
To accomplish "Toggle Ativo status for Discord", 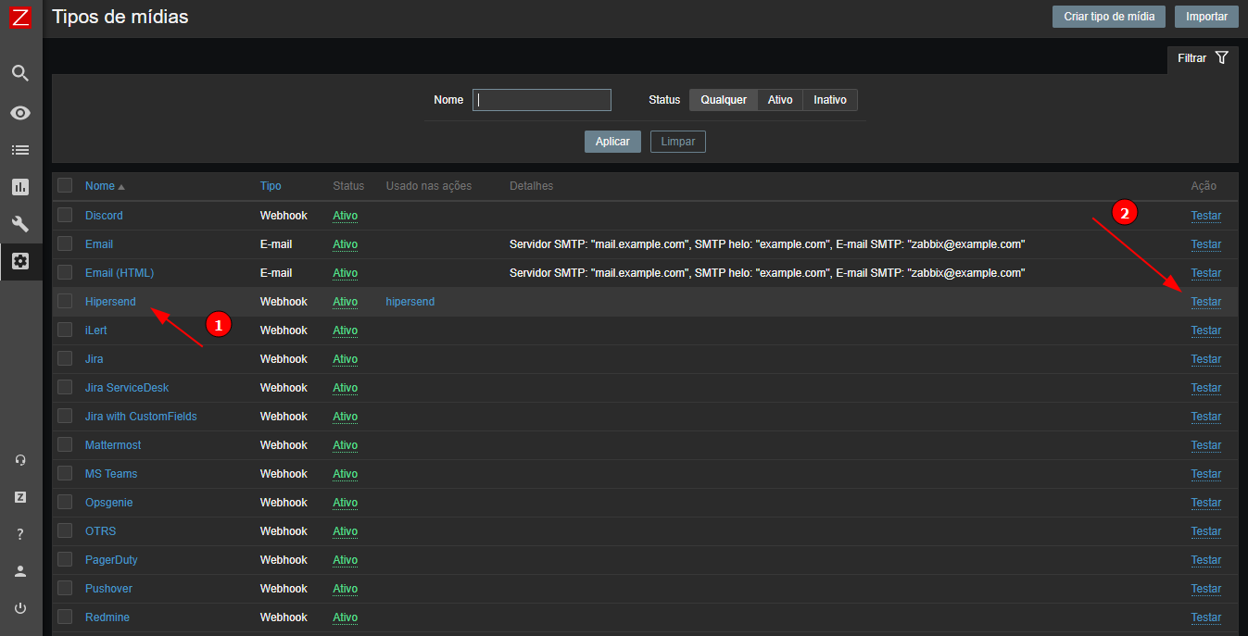I will click(x=346, y=216).
